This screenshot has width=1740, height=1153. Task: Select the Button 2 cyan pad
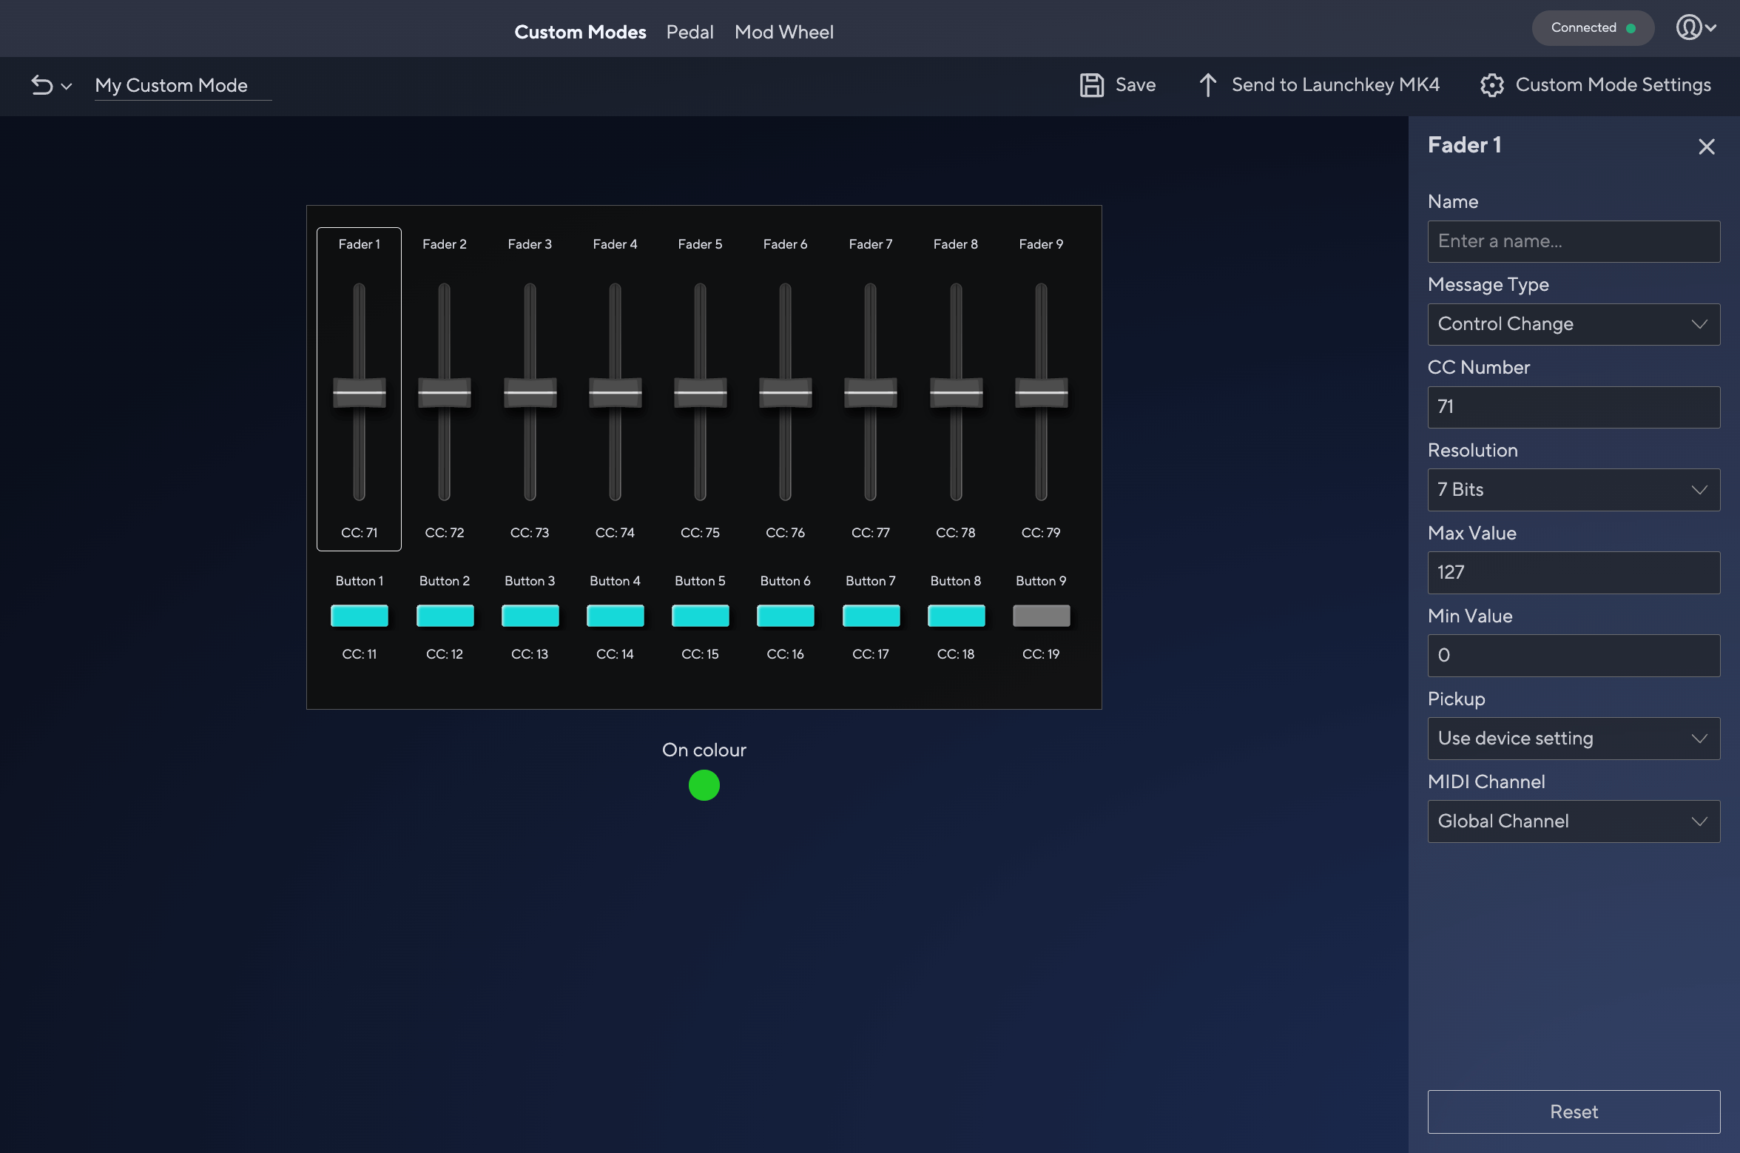445,616
